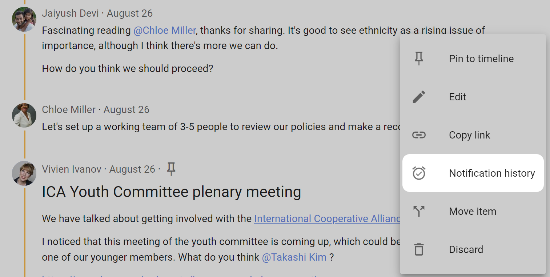
Task: Select Pin to timeline menu option
Action: 481,59
